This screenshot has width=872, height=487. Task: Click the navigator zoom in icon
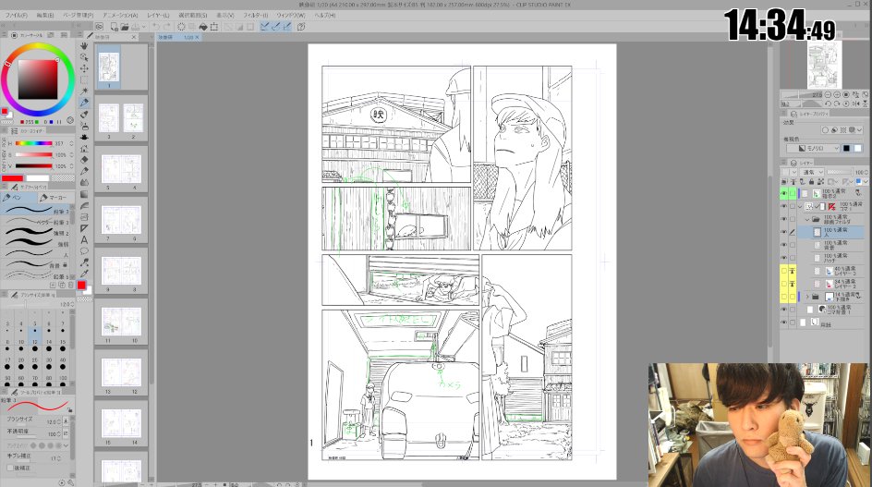[x=837, y=94]
